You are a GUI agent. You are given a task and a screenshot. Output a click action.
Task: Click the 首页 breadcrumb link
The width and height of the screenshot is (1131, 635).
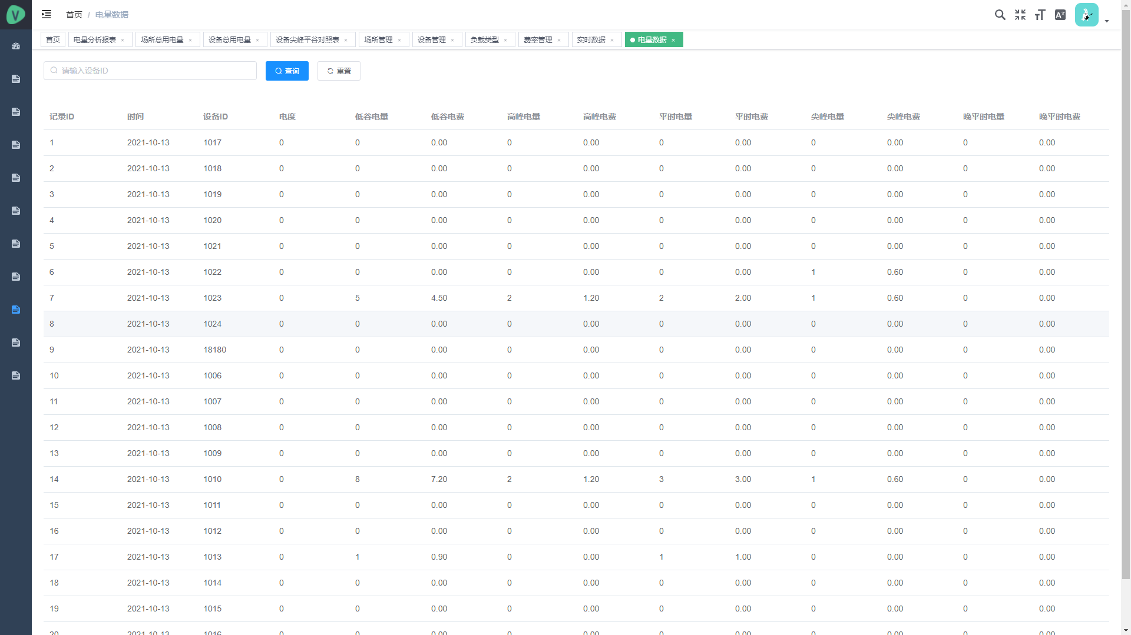click(x=74, y=15)
